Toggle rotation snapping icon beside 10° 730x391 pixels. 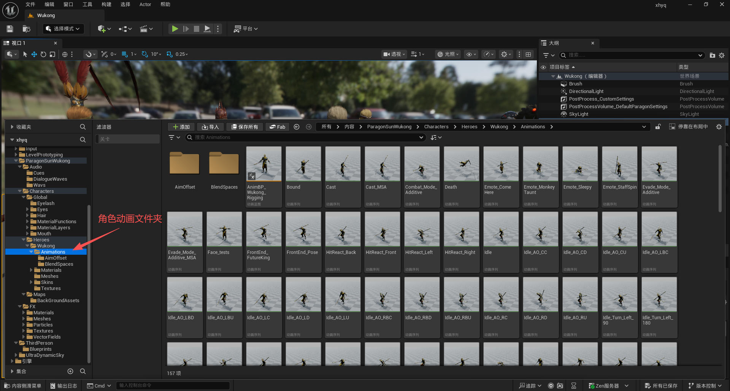(x=145, y=54)
